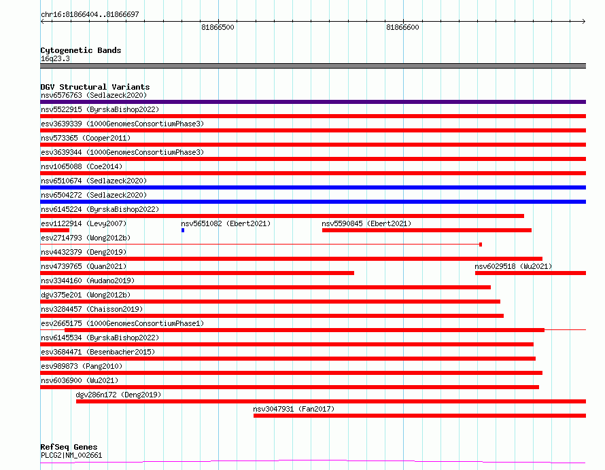The height and width of the screenshot is (470, 605).
Task: Click nsv6510674 (Sedlazeck2020) label
Action: [94, 181]
